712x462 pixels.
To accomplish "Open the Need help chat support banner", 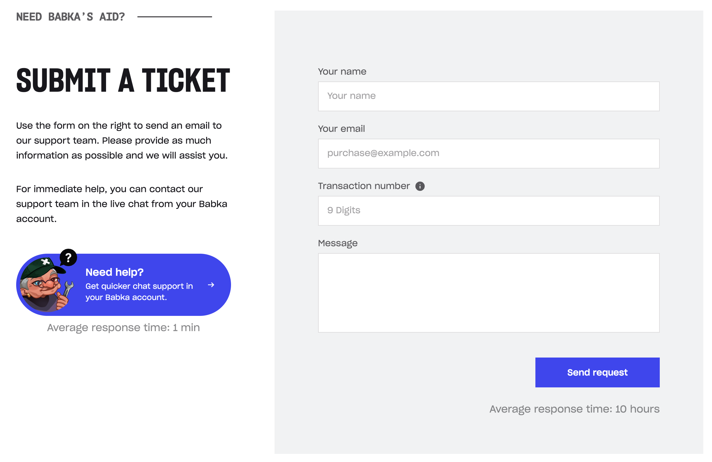I will coord(123,284).
